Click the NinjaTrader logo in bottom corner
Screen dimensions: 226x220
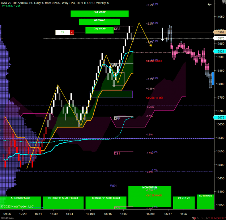click(x=209, y=218)
